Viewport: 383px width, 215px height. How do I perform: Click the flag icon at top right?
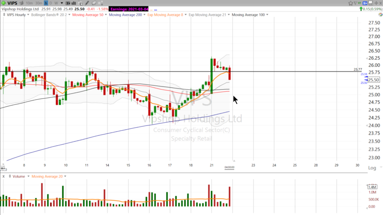pyautogui.click(x=355, y=3)
